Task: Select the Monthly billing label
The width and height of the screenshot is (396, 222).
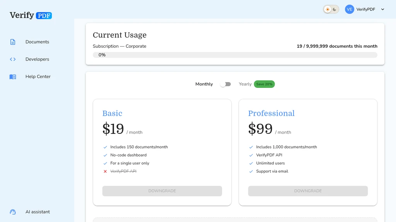Action: pyautogui.click(x=204, y=84)
